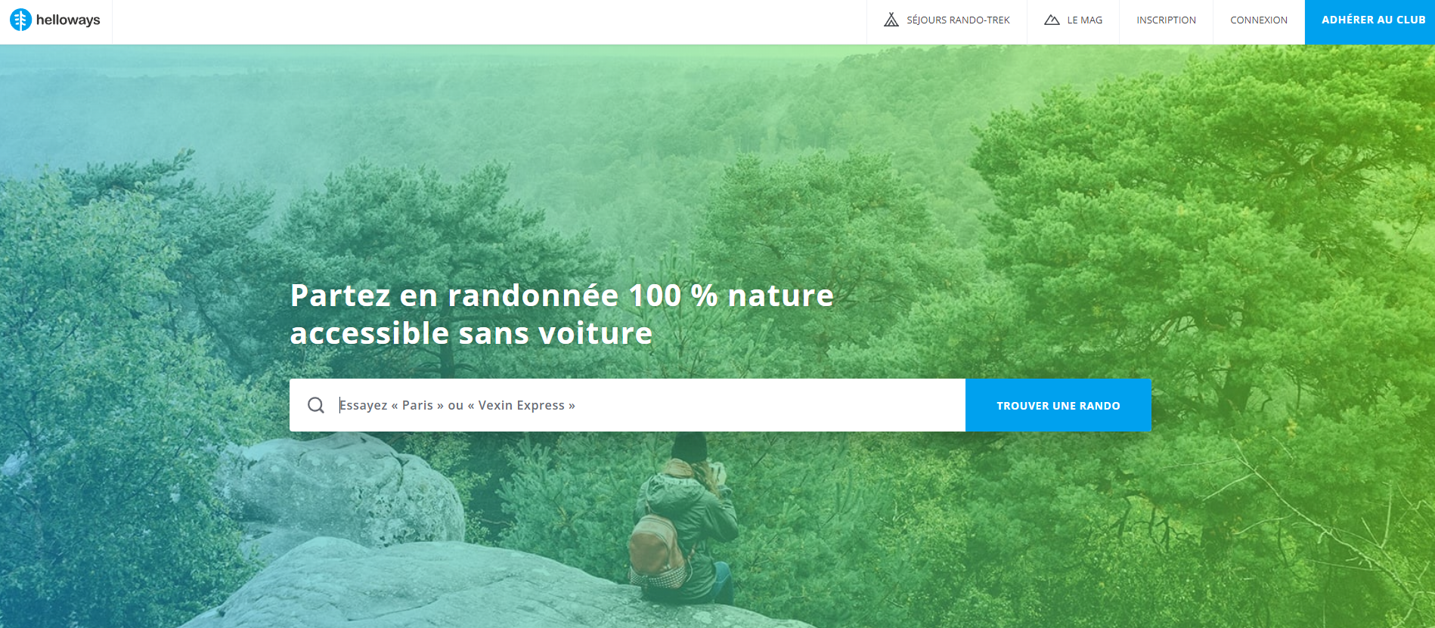Click the mountain icon beside Le Mag
Image resolution: width=1435 pixels, height=628 pixels.
coord(1052,20)
